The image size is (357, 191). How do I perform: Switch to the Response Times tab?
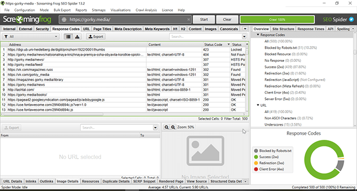click(x=311, y=29)
